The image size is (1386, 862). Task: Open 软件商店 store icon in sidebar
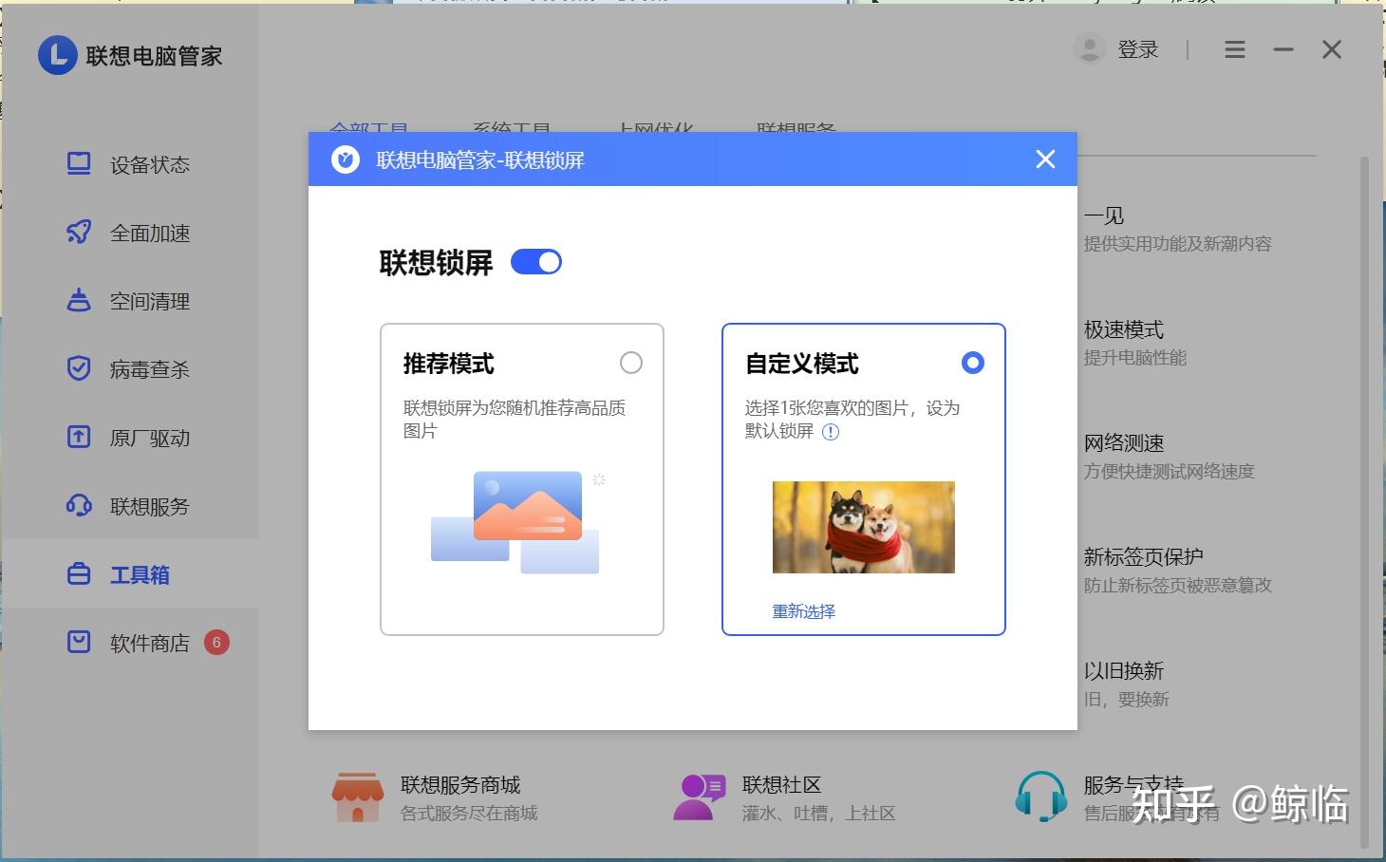(79, 643)
